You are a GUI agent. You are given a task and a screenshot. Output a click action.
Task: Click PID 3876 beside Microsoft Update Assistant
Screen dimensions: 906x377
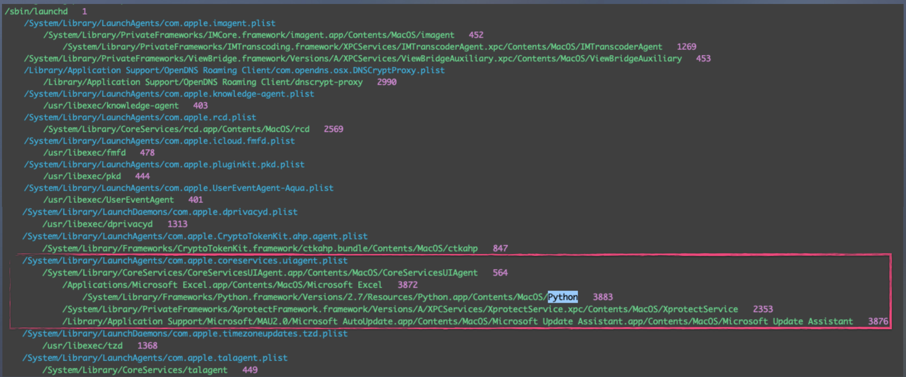[x=879, y=321]
